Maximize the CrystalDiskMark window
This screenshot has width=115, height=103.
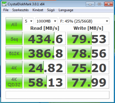tap(99, 4)
